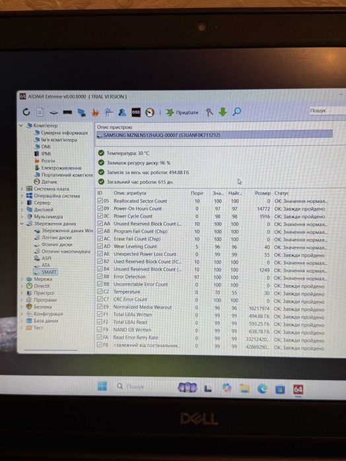Toggle checkbox for E9 Normalized Media Wearout
Screen dimensions: 346x461
pos(100,307)
